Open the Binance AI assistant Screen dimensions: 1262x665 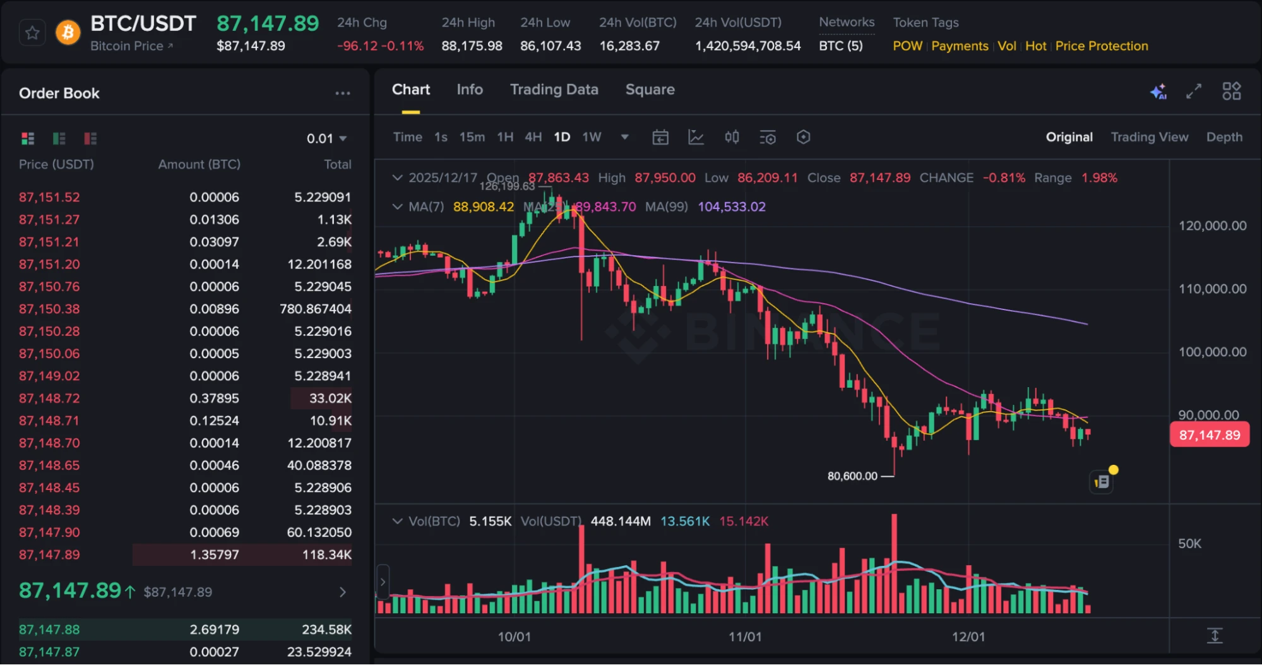[x=1158, y=91]
